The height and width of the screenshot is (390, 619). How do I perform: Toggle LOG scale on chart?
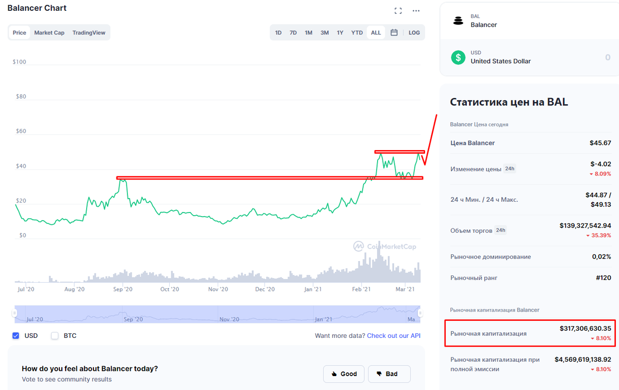(x=414, y=32)
